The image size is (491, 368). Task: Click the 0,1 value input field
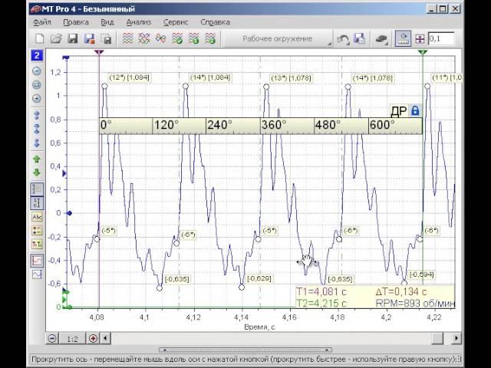441,39
